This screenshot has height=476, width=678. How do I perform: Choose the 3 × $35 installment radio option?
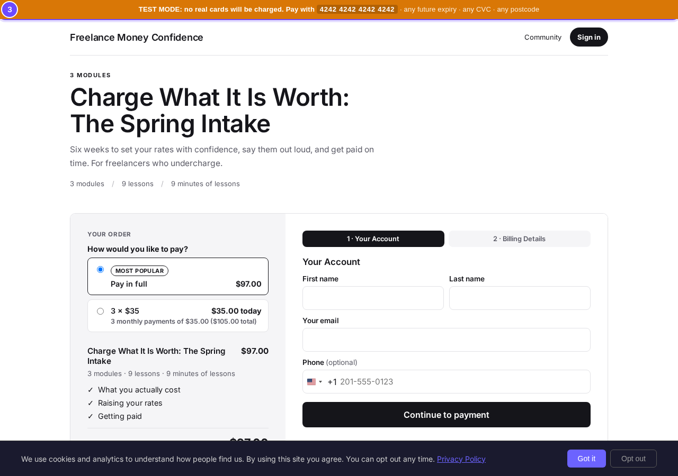(x=100, y=312)
